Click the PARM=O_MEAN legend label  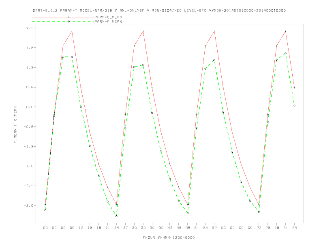[108, 17]
